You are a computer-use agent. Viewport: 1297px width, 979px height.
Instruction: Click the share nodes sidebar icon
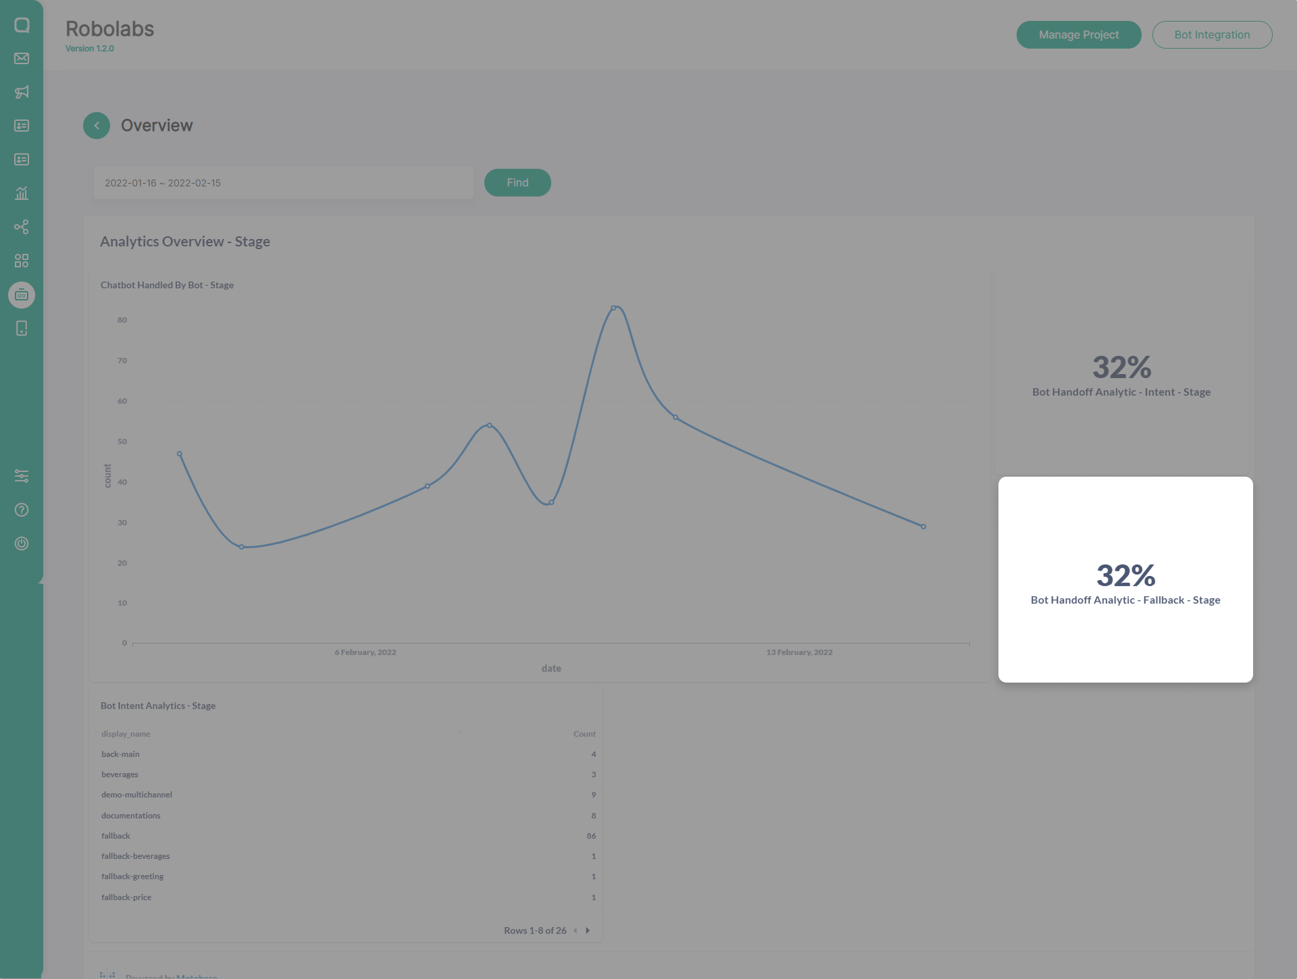(22, 227)
